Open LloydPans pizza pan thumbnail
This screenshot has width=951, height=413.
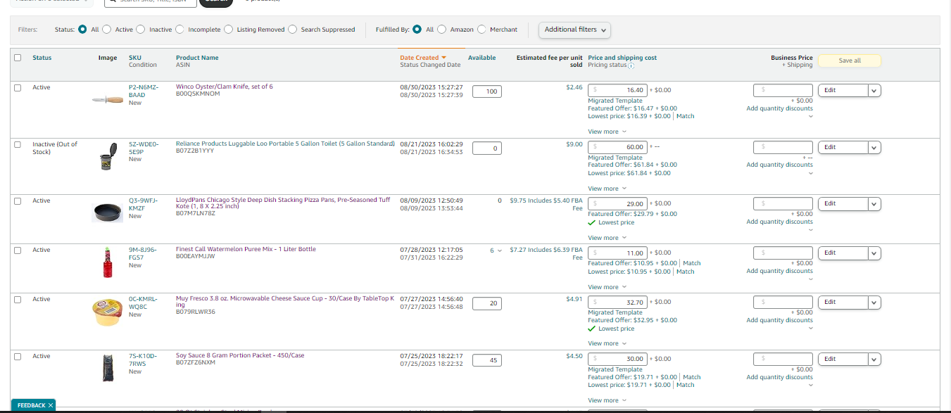pyautogui.click(x=108, y=211)
